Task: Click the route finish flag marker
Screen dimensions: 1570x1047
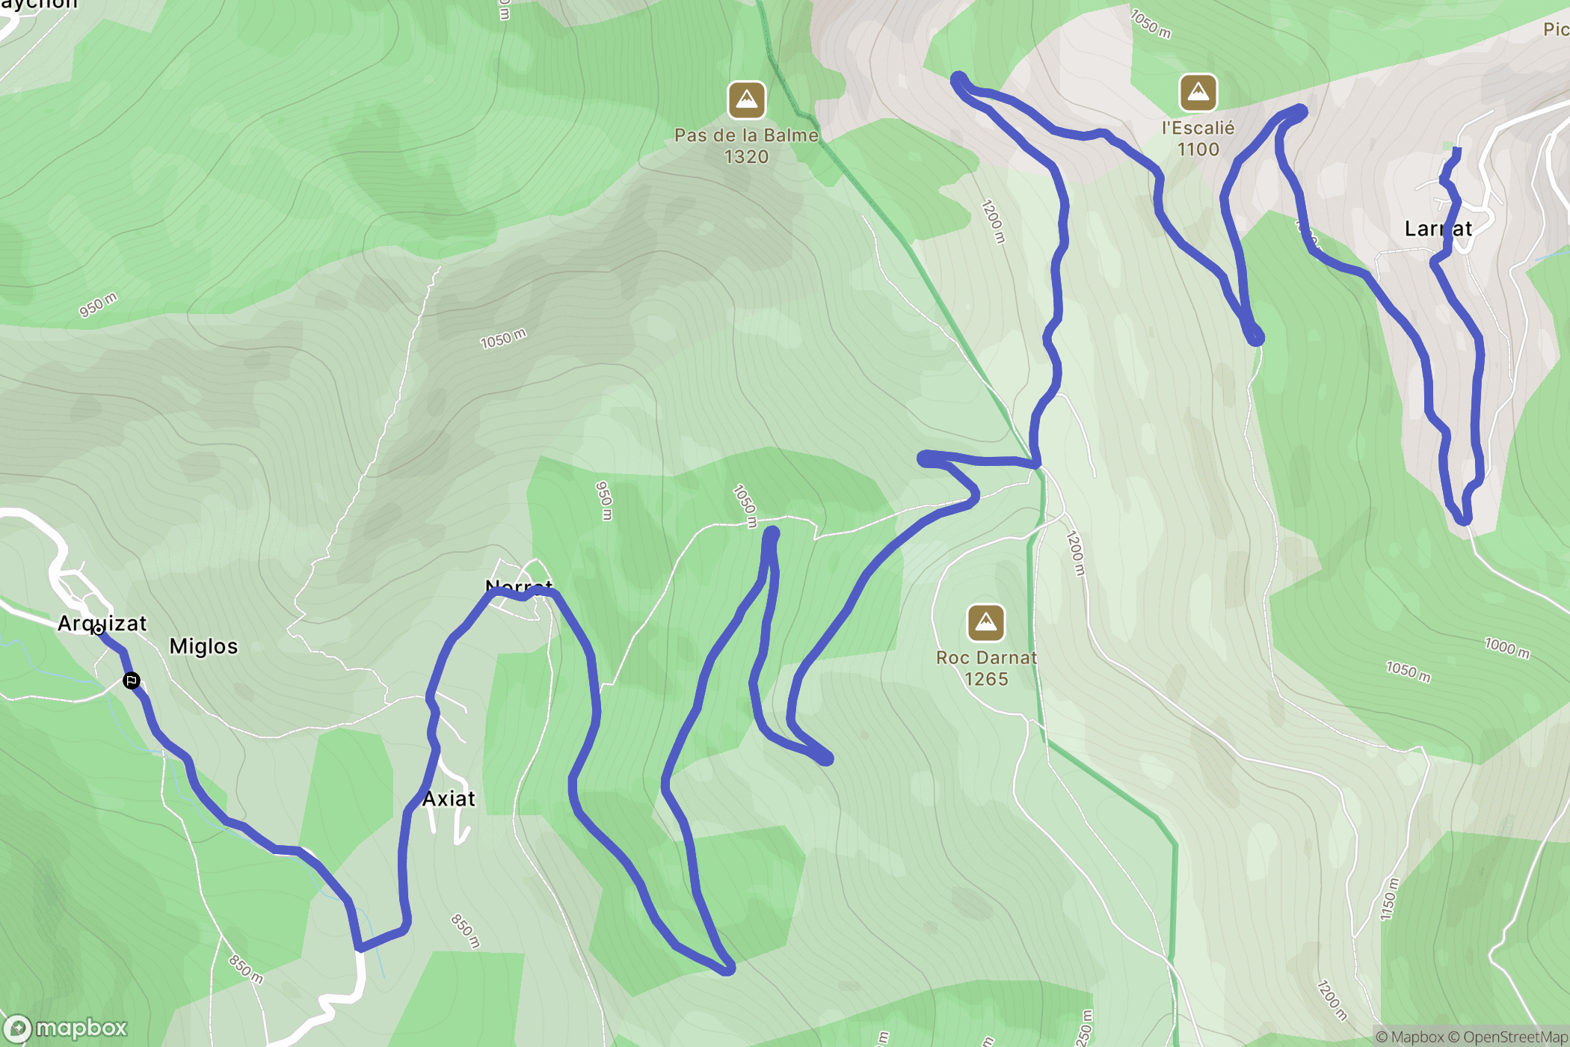Action: 132,681
